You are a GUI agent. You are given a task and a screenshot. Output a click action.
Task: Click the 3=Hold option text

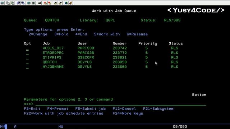(x=61, y=34)
